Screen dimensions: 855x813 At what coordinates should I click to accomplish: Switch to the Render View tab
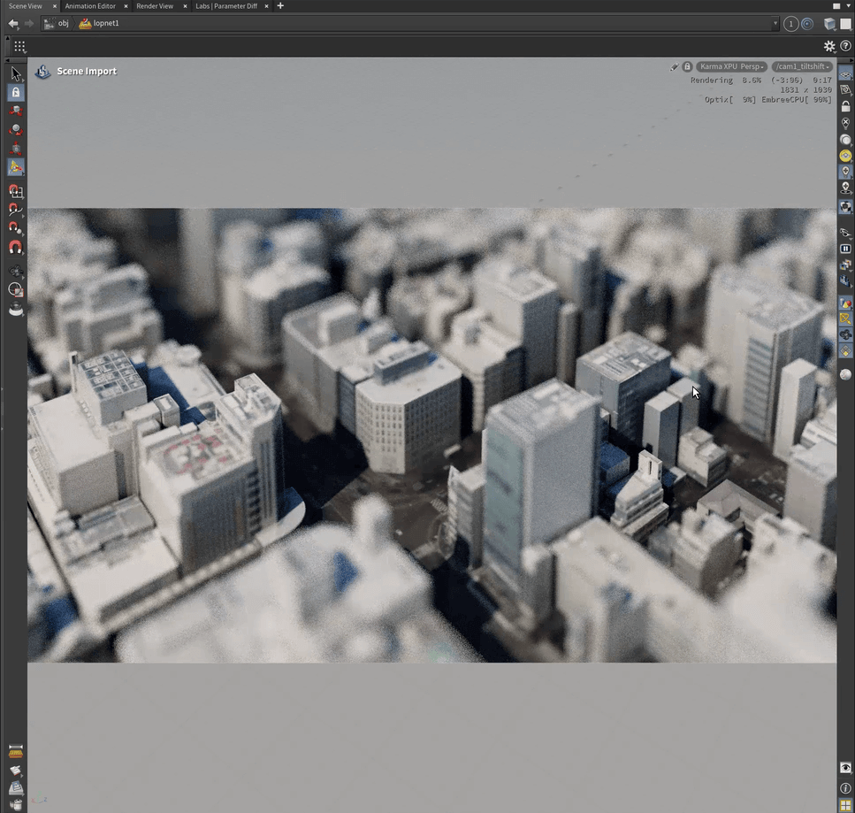pyautogui.click(x=155, y=6)
